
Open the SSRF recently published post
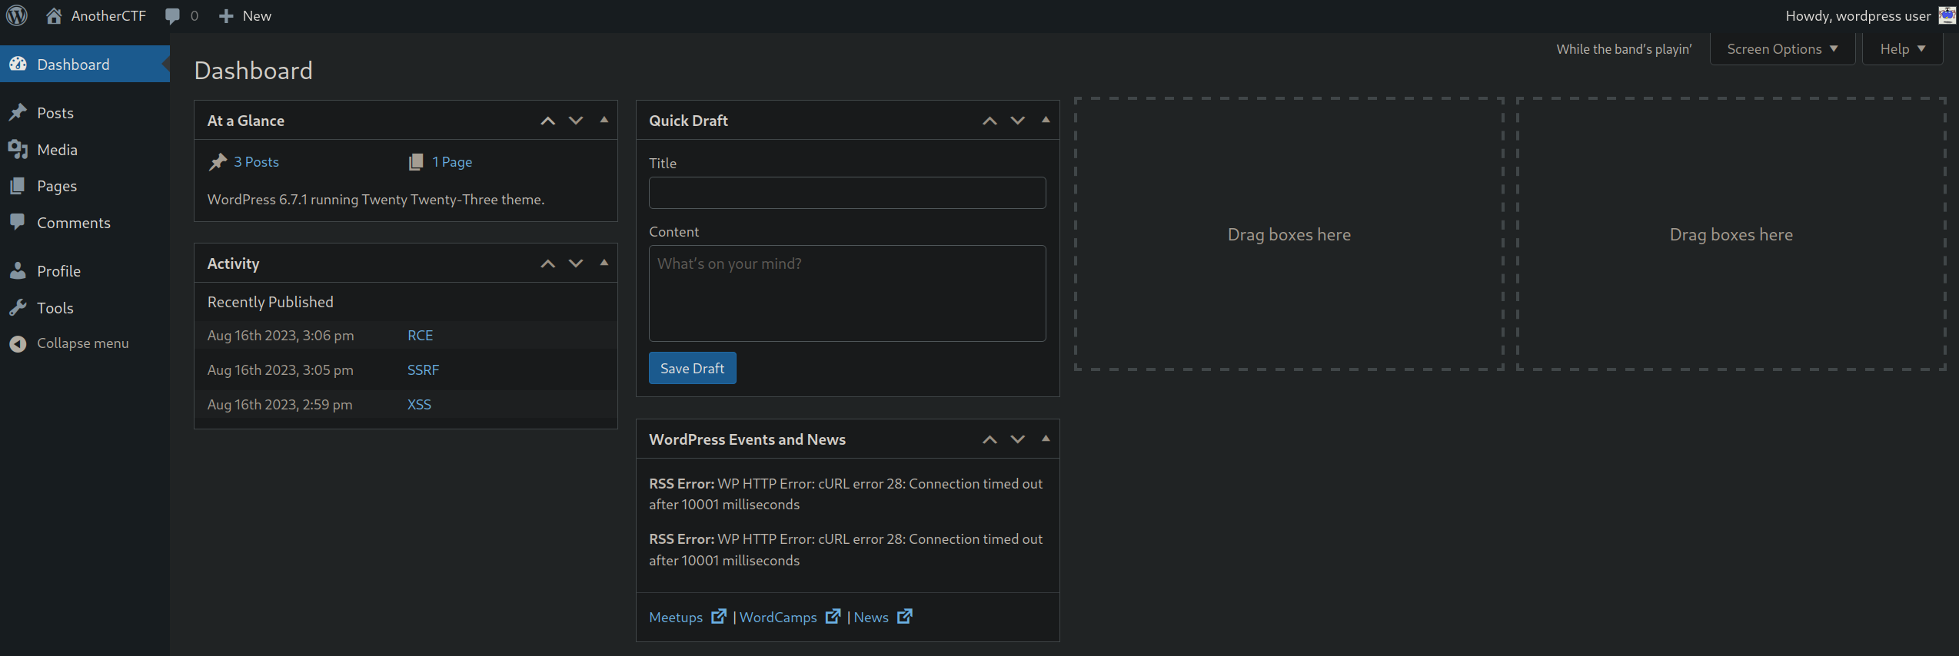(x=423, y=370)
